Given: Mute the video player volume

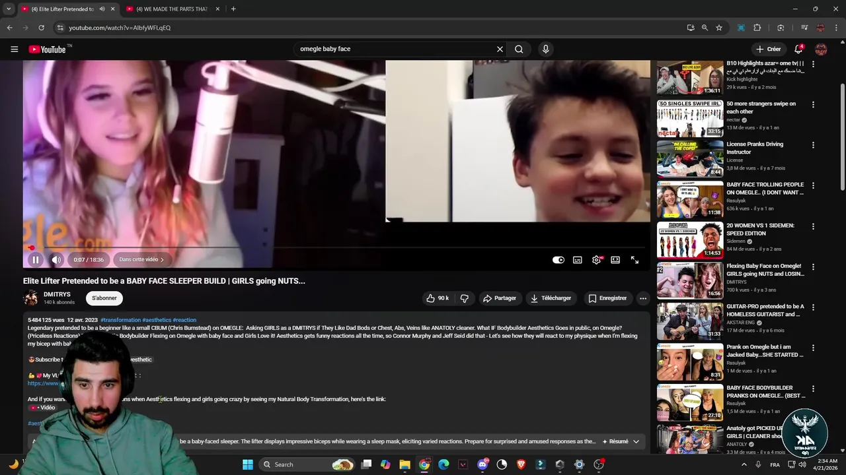Looking at the screenshot, I should pyautogui.click(x=56, y=260).
